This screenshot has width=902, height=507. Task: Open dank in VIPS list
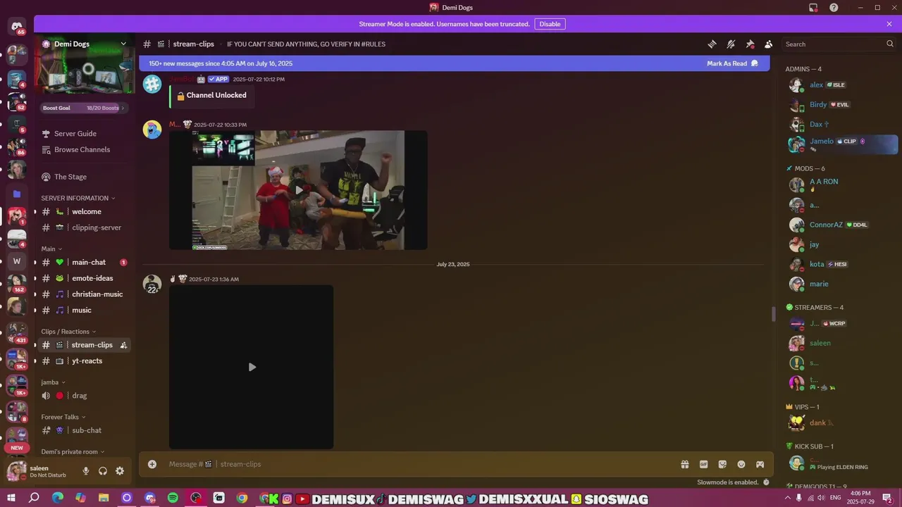tap(842, 423)
